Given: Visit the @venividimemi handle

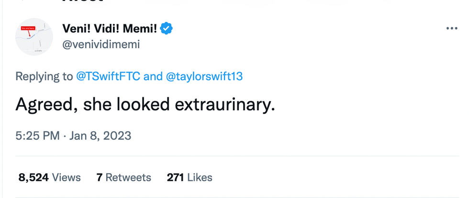Looking at the screenshot, I should pos(101,44).
